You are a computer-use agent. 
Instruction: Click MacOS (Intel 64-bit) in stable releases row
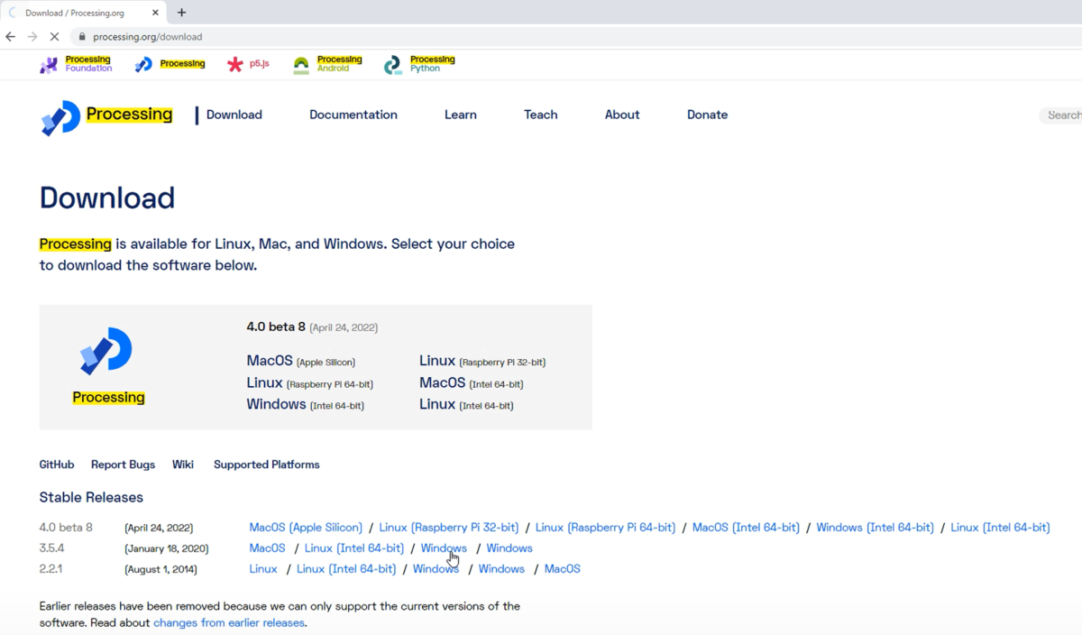(x=746, y=527)
